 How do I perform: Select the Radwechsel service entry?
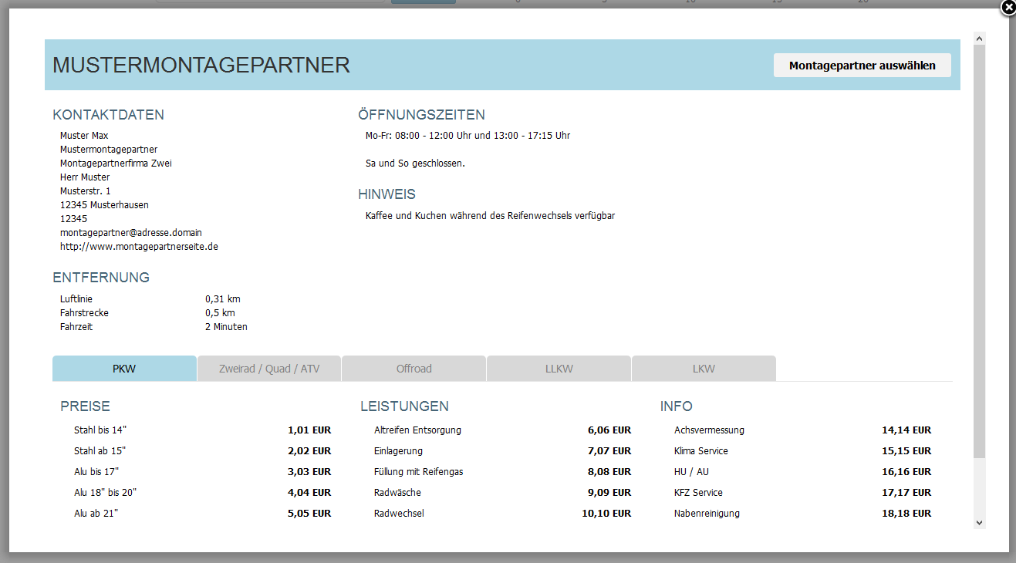click(x=399, y=513)
